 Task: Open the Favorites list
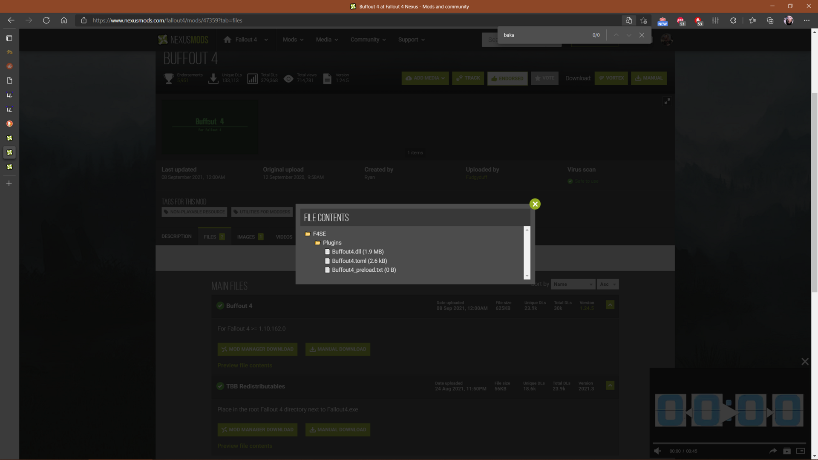[752, 20]
